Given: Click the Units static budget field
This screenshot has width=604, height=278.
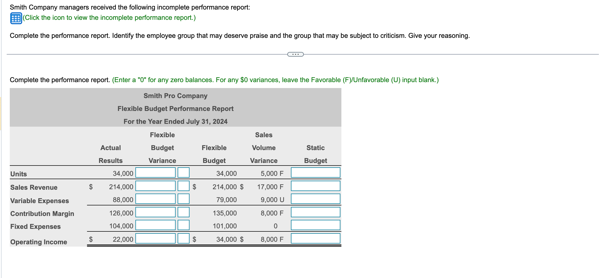Looking at the screenshot, I should pyautogui.click(x=315, y=172).
